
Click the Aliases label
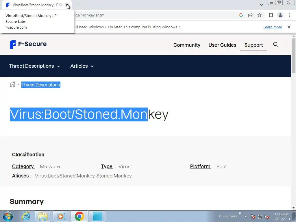pyautogui.click(x=21, y=176)
